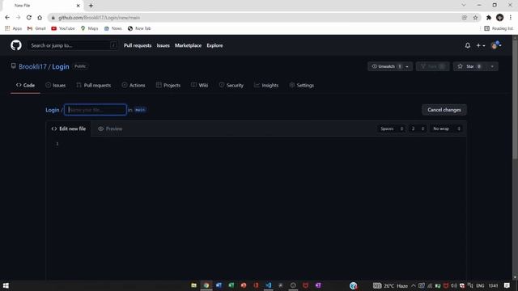Select the Edit new file tab
This screenshot has height=291, width=518.
pyautogui.click(x=68, y=129)
